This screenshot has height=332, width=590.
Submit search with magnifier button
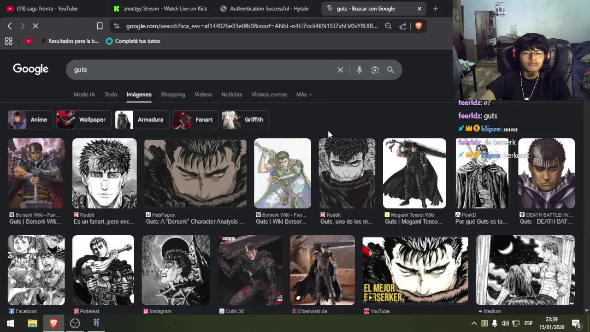point(390,70)
